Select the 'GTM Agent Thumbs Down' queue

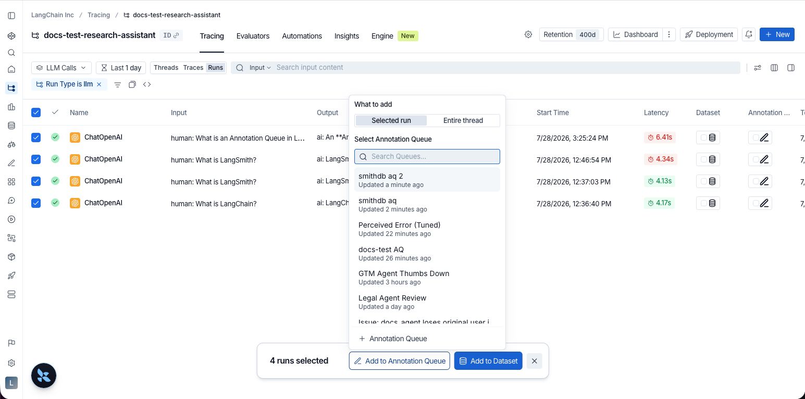[x=427, y=277]
